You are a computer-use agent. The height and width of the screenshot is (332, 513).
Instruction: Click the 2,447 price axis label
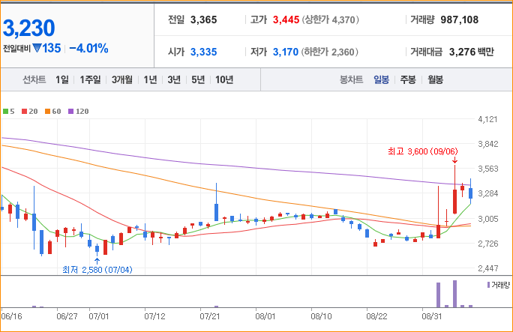click(487, 268)
